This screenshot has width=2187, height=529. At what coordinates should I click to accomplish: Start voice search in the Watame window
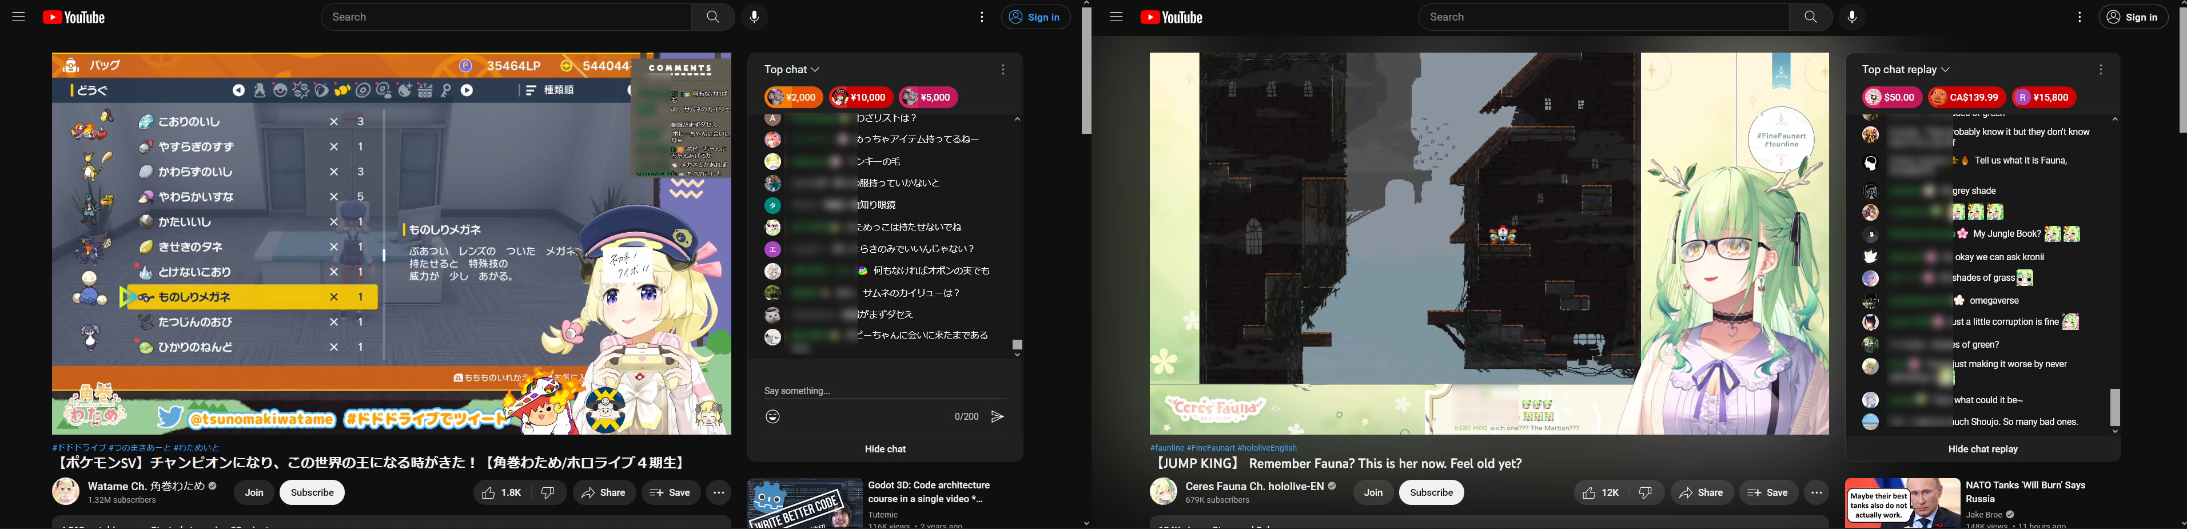[x=754, y=17]
